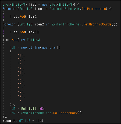Click the GetProcessors method call
The height and width of the screenshot is (124, 121).
tap(94, 9)
